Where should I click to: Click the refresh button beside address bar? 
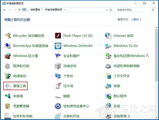(x=111, y=10)
